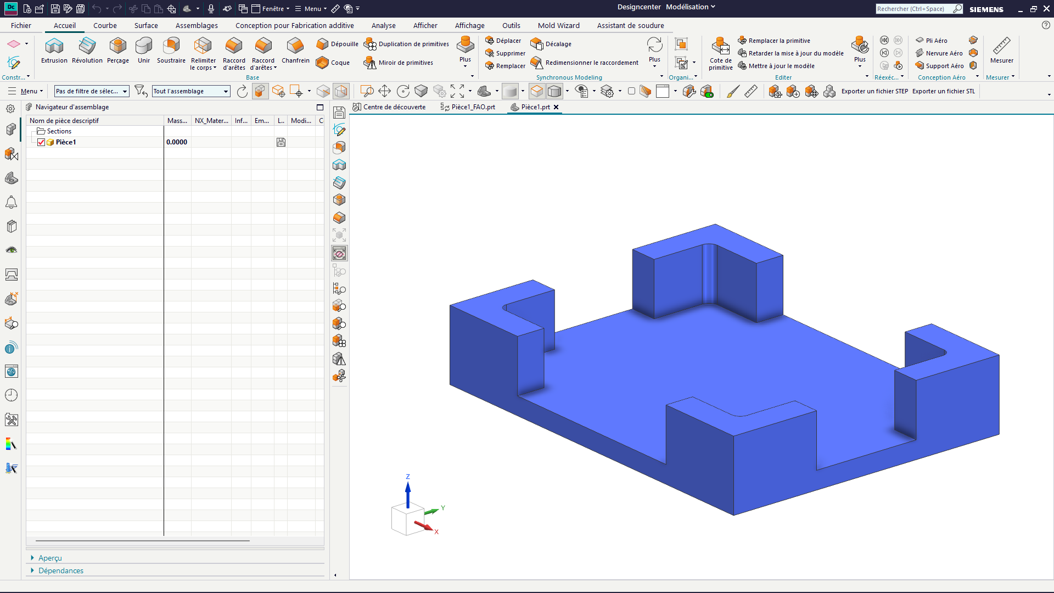The height and width of the screenshot is (593, 1054).
Task: Open the Fenêtre dropdown menu
Action: click(x=271, y=9)
